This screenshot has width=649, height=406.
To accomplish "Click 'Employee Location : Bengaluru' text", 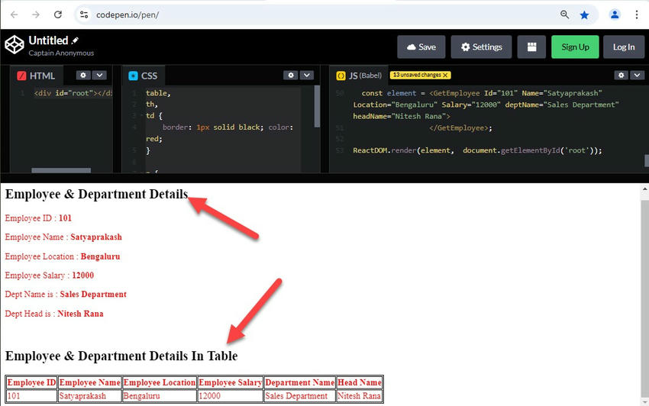I will point(63,256).
